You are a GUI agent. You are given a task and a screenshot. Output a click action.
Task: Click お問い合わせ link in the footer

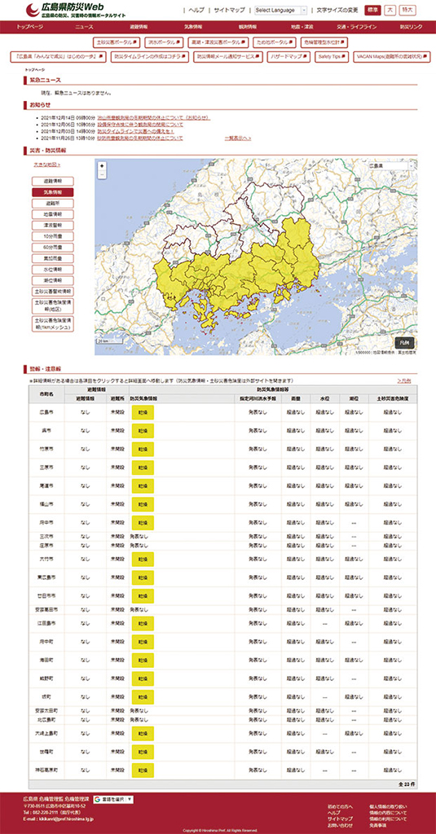[338, 825]
